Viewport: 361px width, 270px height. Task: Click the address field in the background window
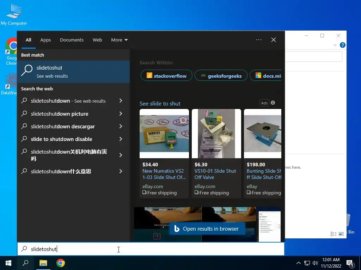click(x=313, y=57)
